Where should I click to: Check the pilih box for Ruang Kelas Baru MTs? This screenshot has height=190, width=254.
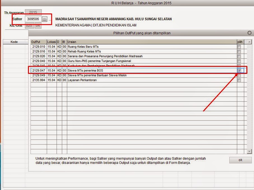coord(239,47)
